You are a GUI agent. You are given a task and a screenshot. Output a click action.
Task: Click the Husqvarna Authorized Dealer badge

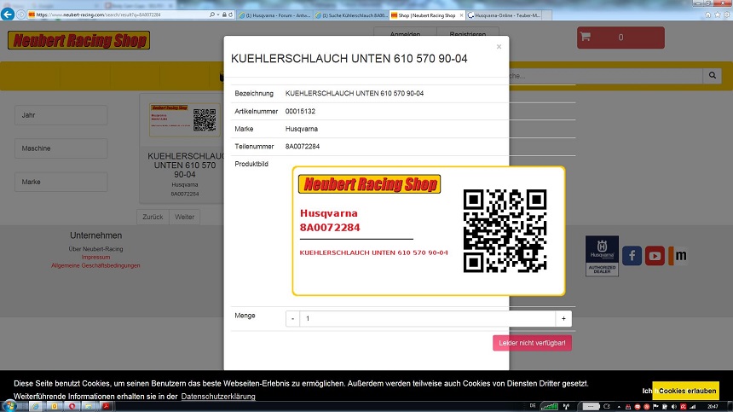602,256
